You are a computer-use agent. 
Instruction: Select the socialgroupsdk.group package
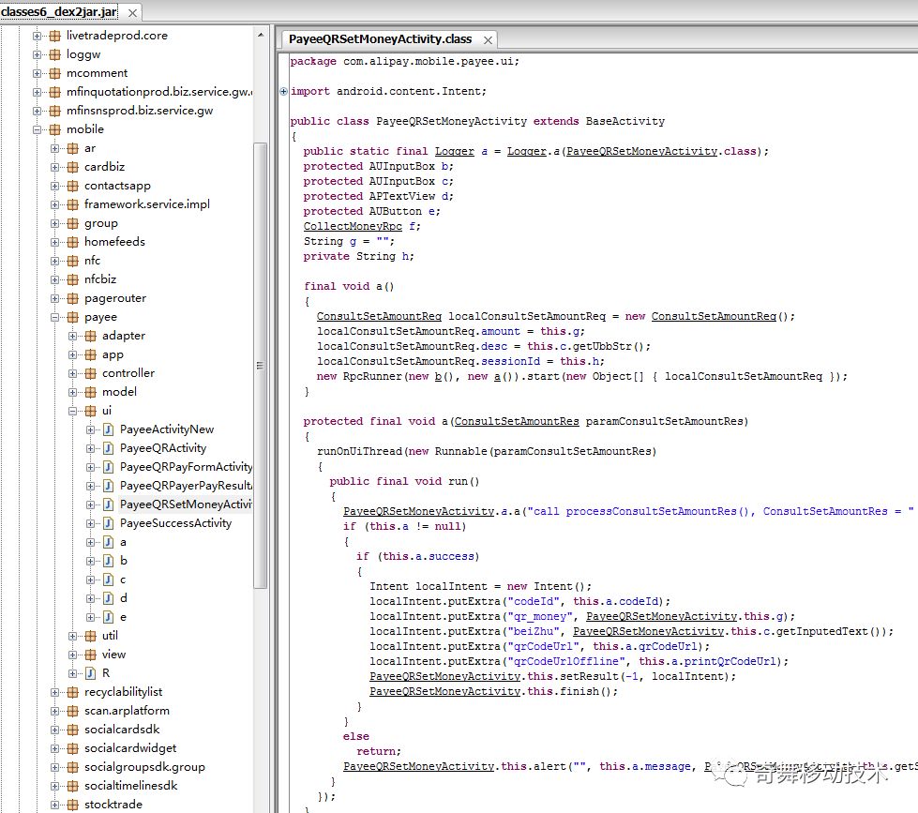144,767
